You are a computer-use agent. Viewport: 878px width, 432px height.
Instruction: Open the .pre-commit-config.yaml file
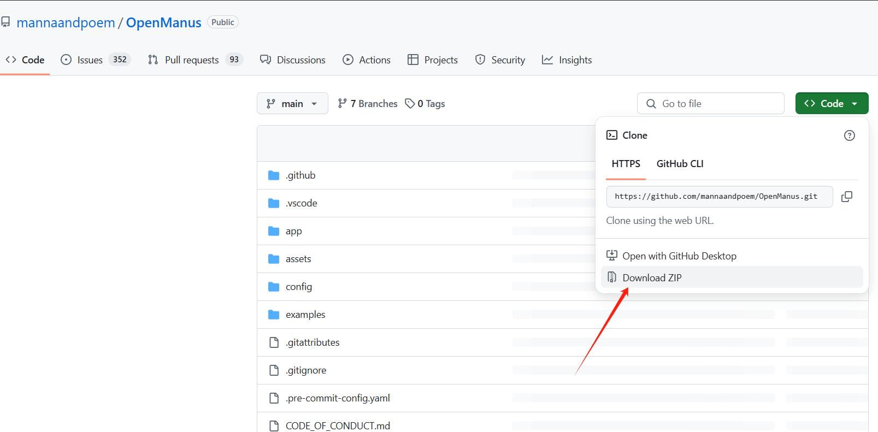pyautogui.click(x=338, y=398)
